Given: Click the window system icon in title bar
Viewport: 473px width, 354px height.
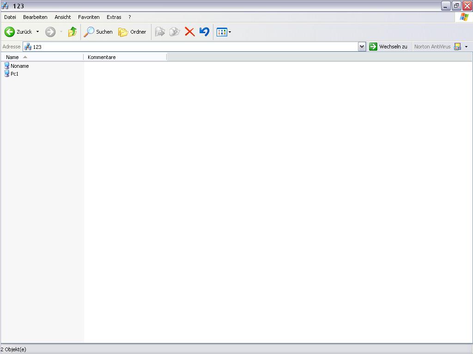Looking at the screenshot, I should point(5,6).
